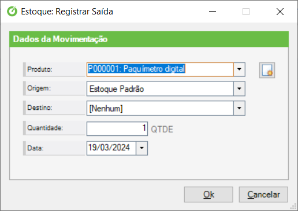Expand the Origem dropdown arrow
This screenshot has height=211, width=298.
(239, 88)
